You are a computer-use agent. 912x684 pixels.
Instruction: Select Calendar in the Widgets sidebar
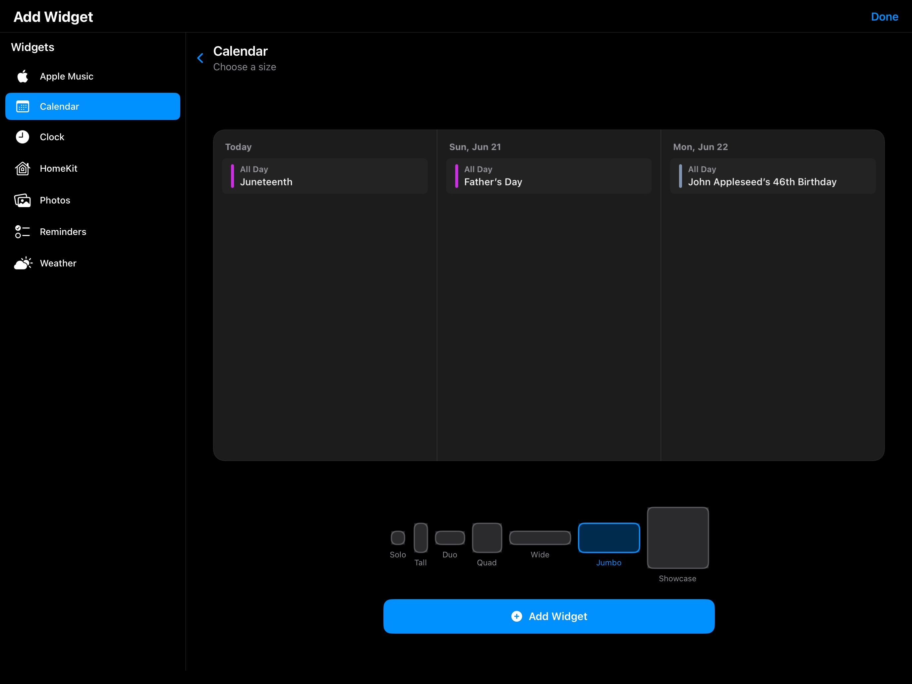(93, 106)
